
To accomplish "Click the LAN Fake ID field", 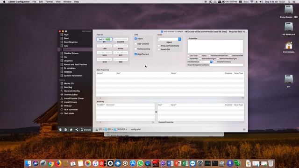I will (x=104, y=46).
